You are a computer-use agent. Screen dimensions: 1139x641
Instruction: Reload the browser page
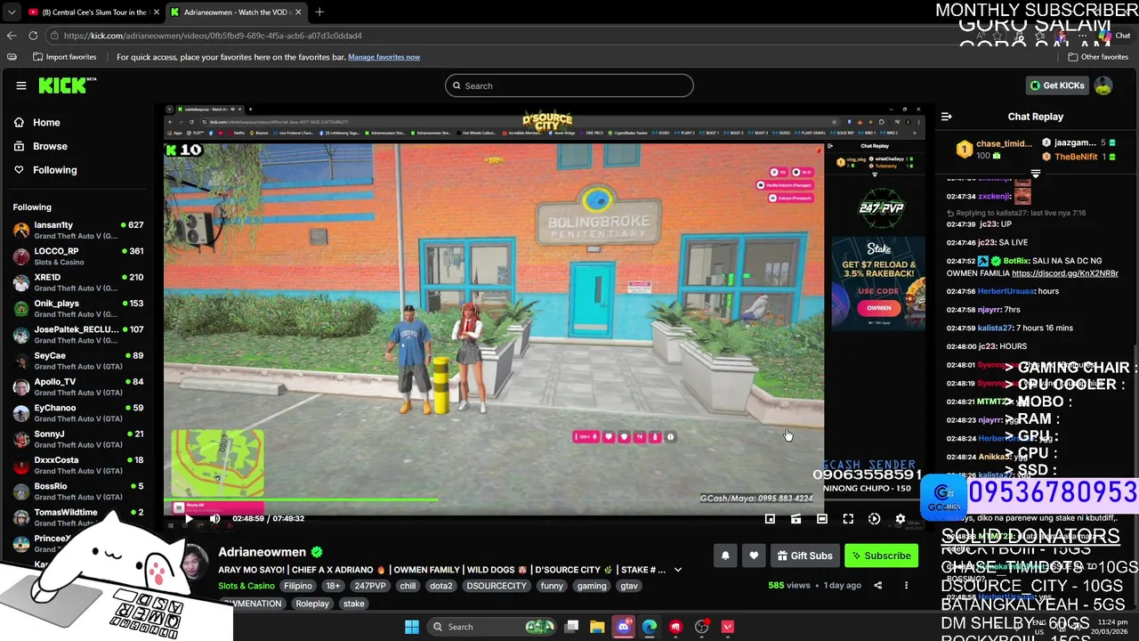click(33, 36)
